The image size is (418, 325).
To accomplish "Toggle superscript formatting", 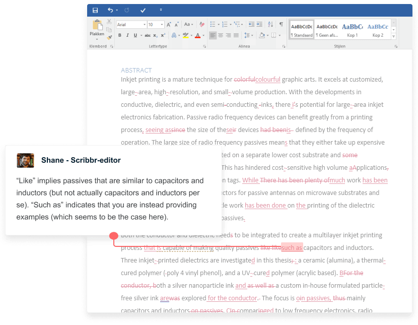I will coord(163,35).
